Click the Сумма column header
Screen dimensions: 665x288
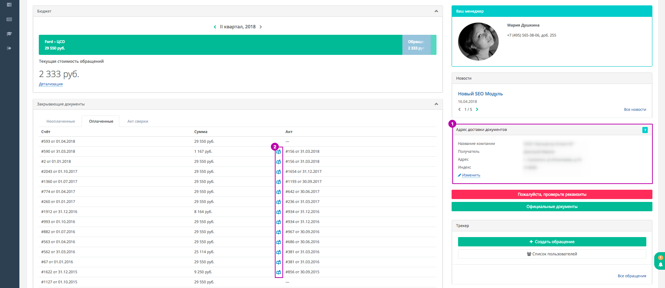point(201,132)
